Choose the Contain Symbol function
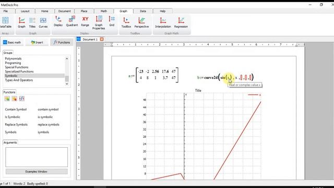The image size is (334, 188). (16, 109)
